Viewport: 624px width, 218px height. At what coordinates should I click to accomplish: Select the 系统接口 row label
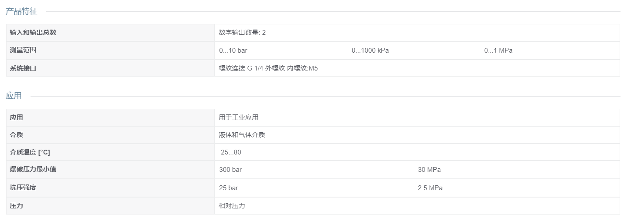click(x=23, y=68)
